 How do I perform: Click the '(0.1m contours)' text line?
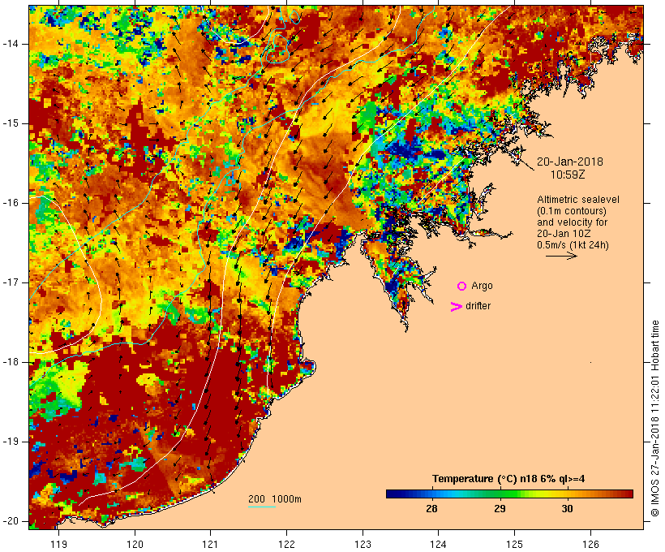point(572,211)
